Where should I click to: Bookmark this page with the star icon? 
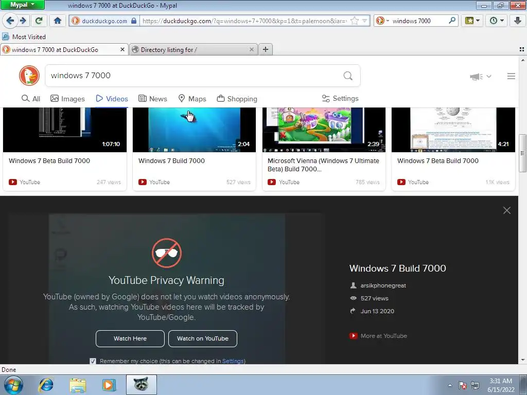coord(354,21)
